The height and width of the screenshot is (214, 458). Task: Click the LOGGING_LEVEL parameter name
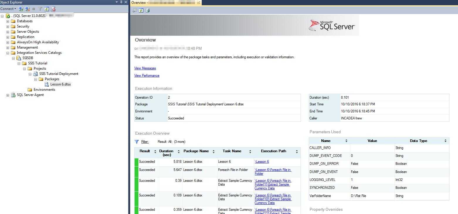323,180
